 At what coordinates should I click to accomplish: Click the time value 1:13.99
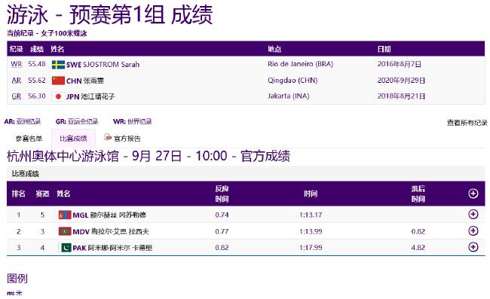[311, 231]
